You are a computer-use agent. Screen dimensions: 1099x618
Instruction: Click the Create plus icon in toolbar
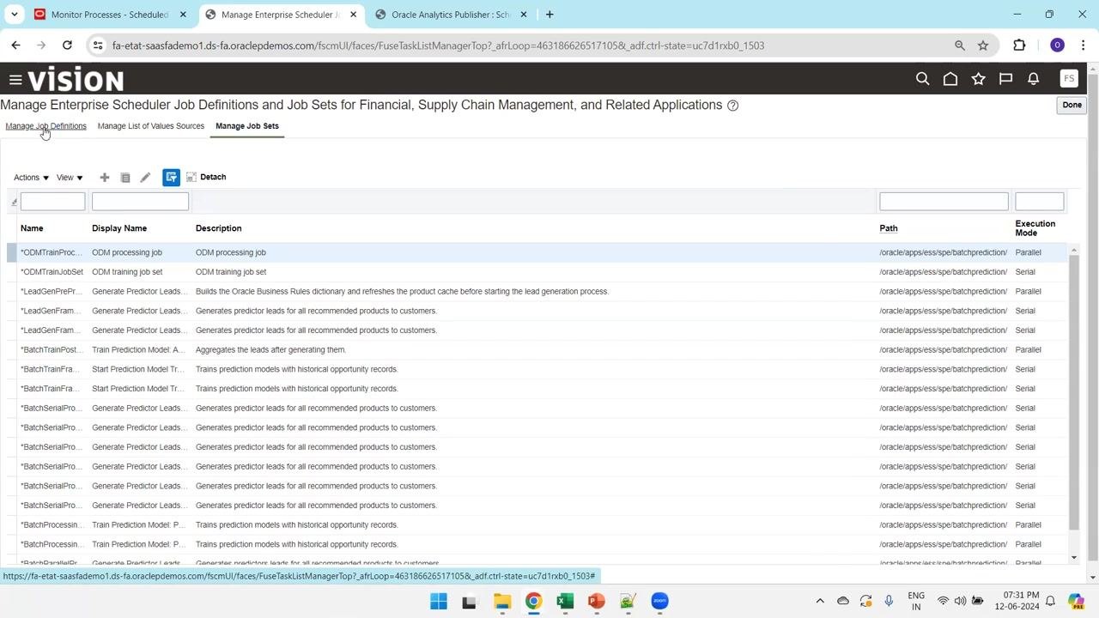(105, 178)
